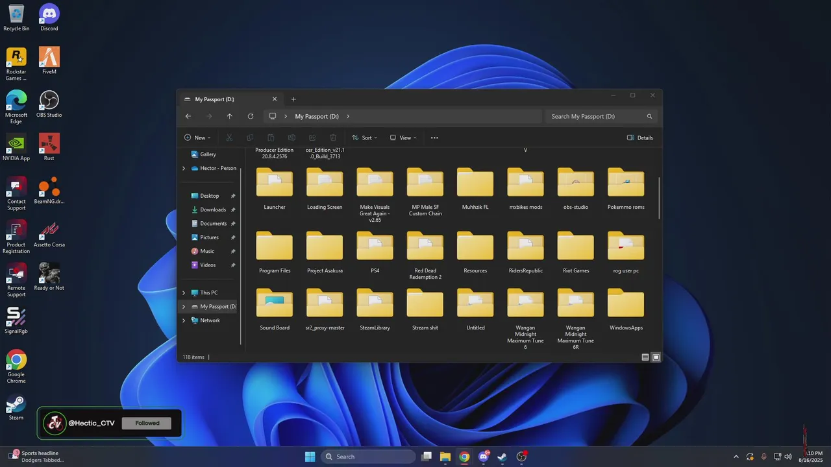This screenshot has height=467, width=831.
Task: Select the Launcher folder
Action: click(275, 188)
